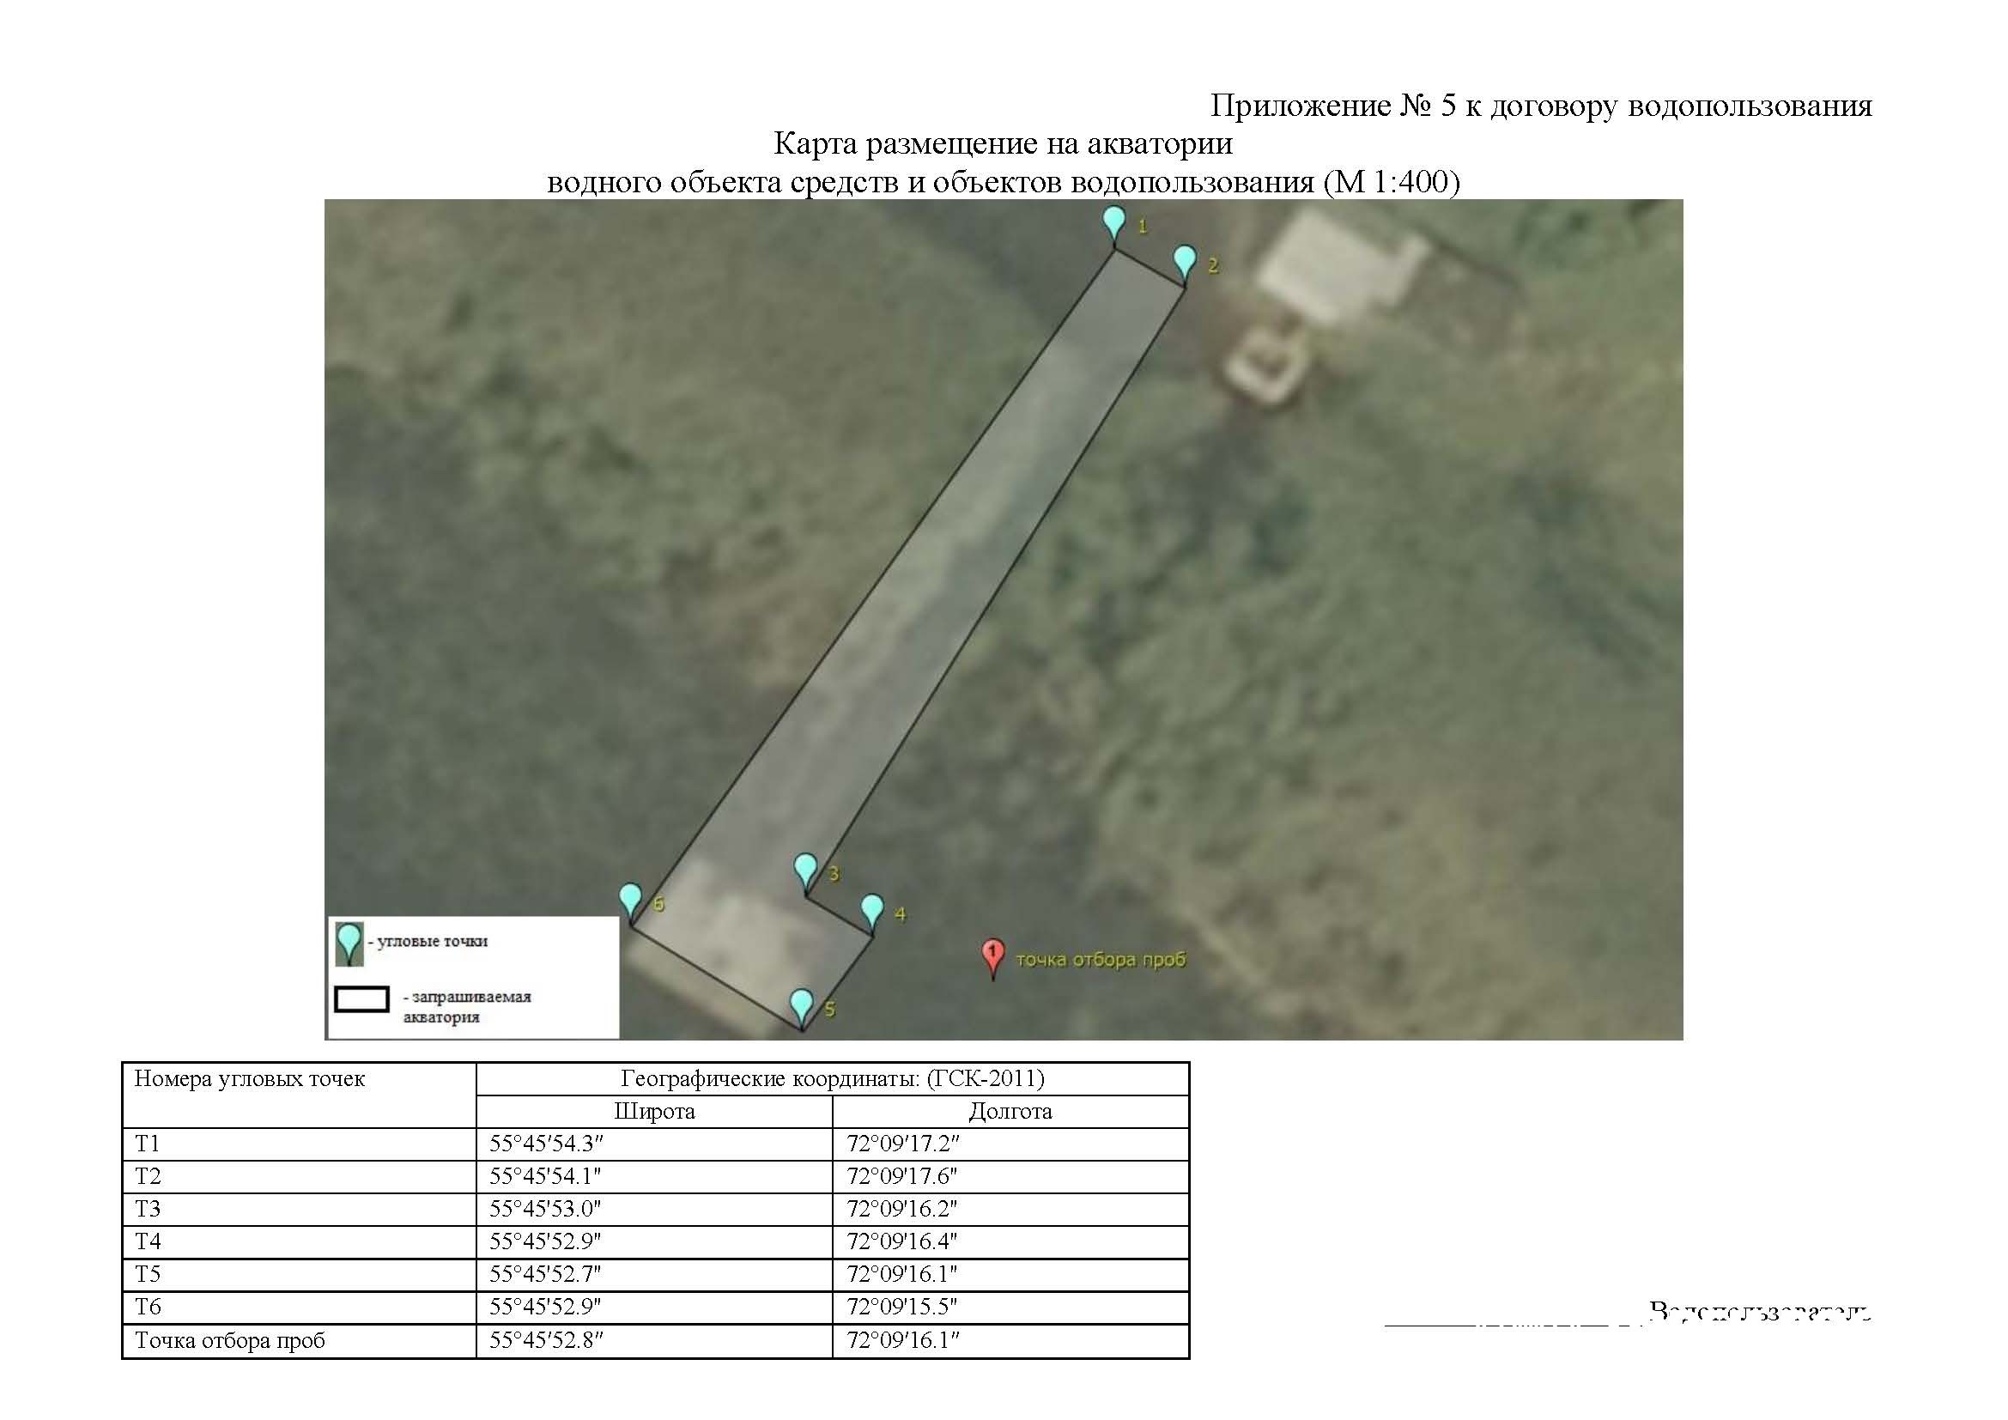This screenshot has height=1420, width=2008.
Task: Click cyan corner marker number 3
Action: (x=805, y=870)
